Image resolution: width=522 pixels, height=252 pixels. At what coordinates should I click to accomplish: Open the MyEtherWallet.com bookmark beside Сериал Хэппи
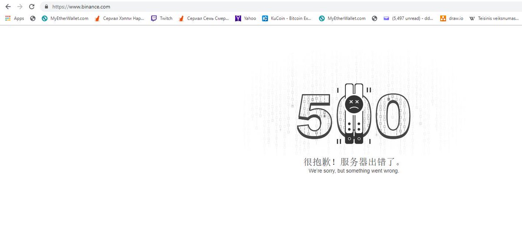coord(65,18)
